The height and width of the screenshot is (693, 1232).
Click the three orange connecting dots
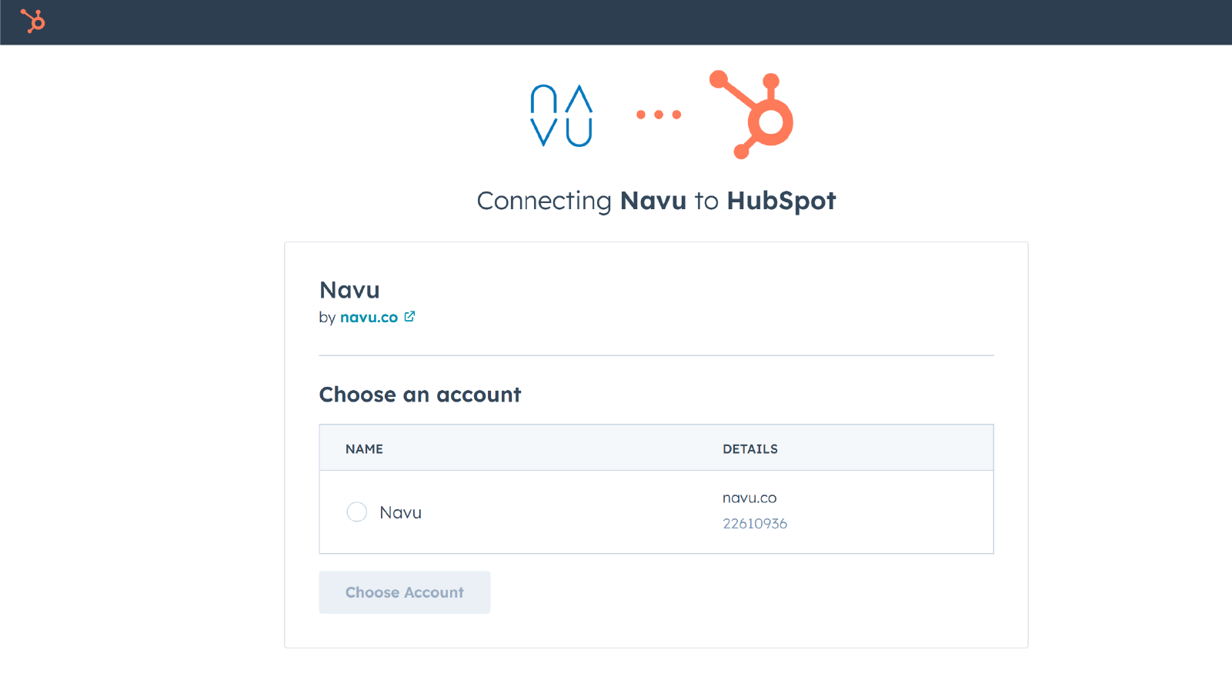[x=659, y=115]
